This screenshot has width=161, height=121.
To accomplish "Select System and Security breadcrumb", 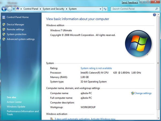I will [x=53, y=9].
